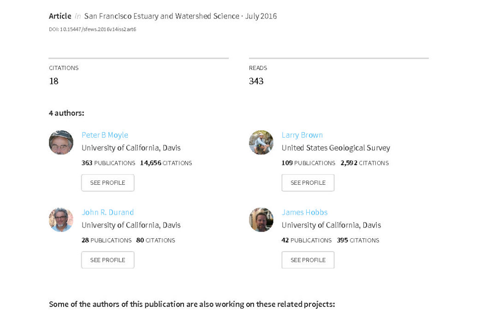The image size is (498, 311).
Task: Click United States Geological Survey affiliation
Action: (336, 148)
